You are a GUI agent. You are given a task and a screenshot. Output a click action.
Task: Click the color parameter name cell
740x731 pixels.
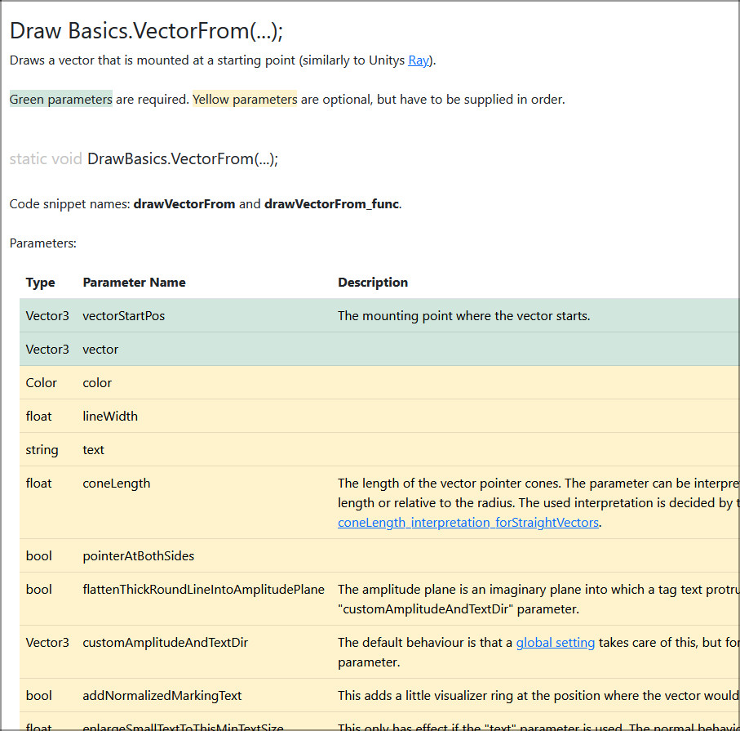(97, 383)
